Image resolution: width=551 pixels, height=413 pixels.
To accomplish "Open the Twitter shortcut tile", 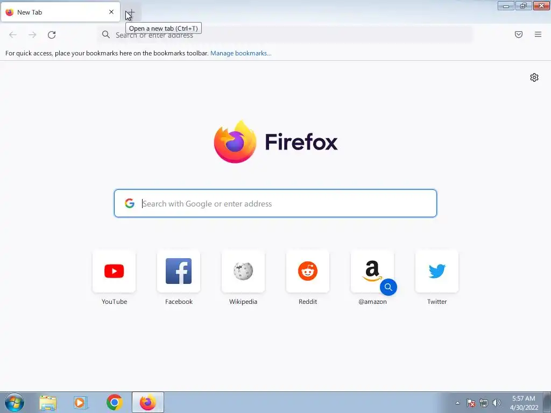I will tap(437, 271).
